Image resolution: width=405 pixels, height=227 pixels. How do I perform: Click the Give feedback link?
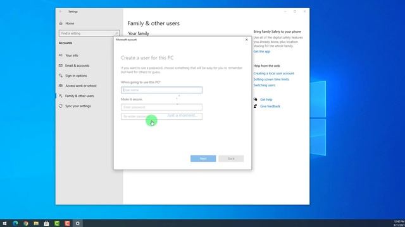270,107
